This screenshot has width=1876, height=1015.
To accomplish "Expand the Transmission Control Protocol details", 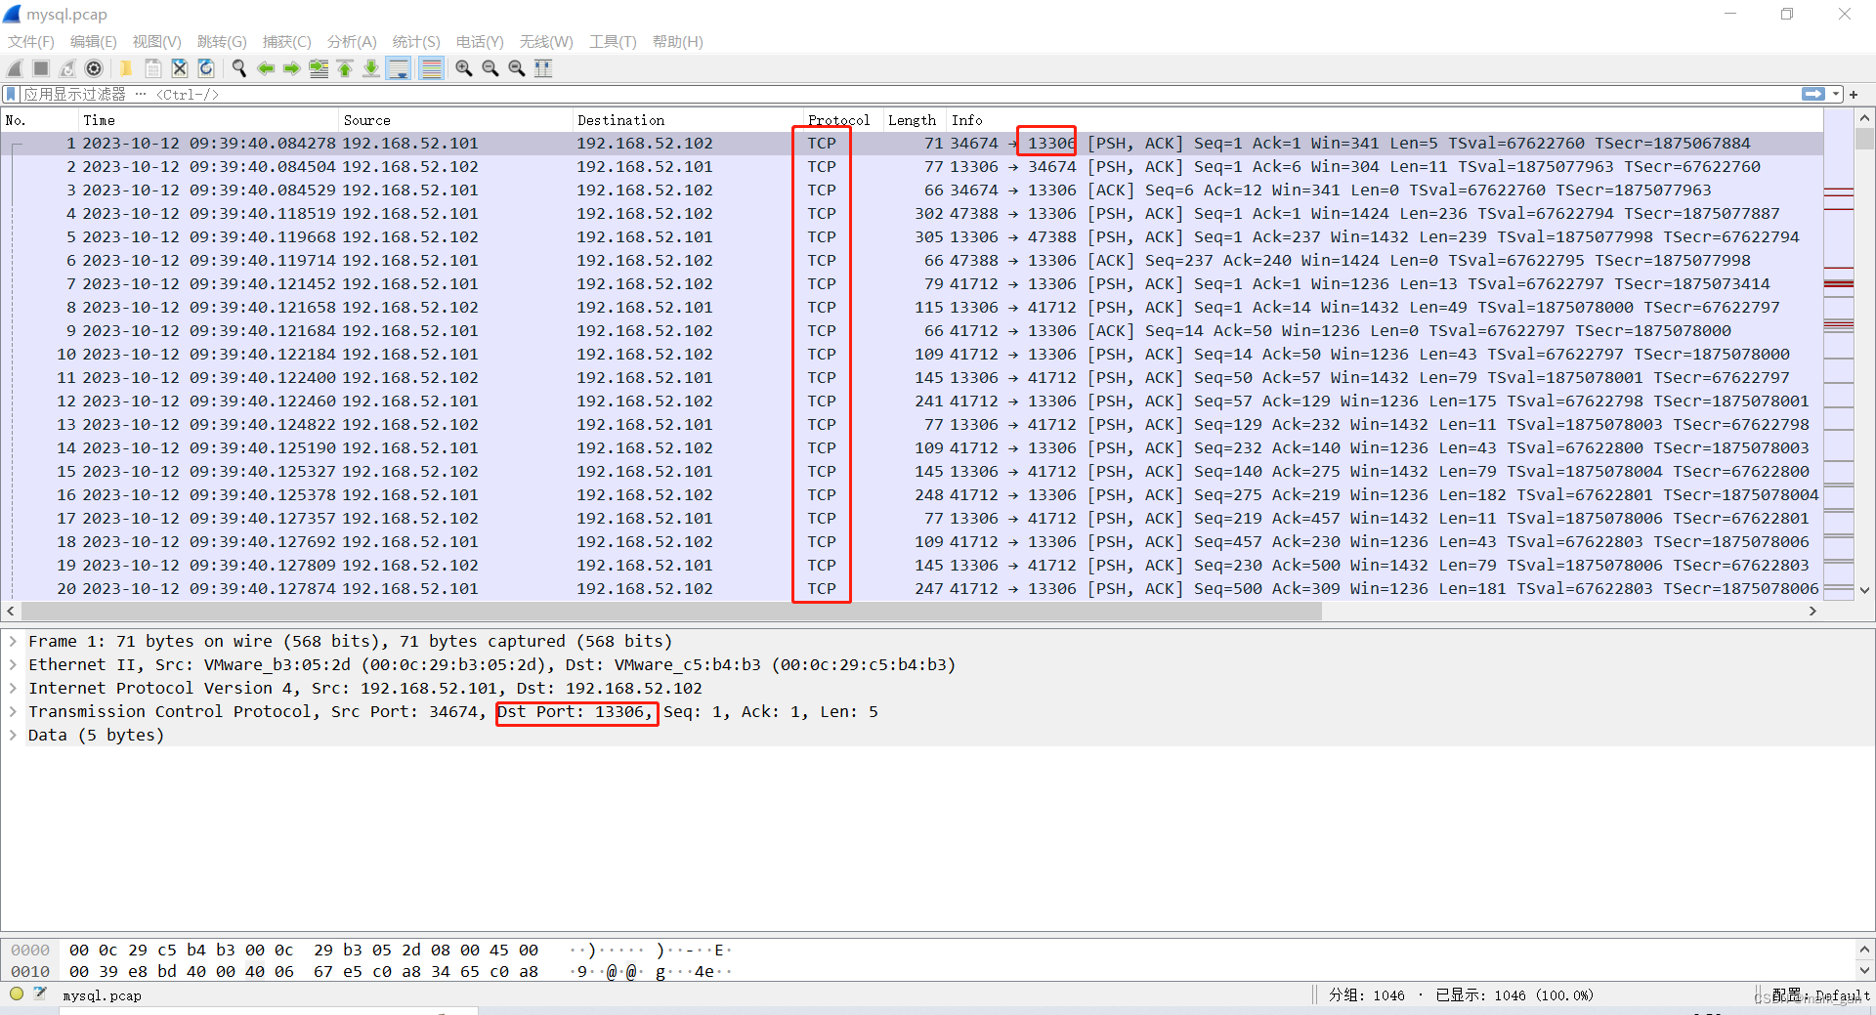I will click(13, 712).
